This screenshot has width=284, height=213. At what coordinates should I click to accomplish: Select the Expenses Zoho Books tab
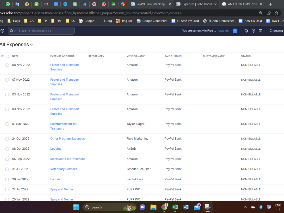tap(197, 4)
